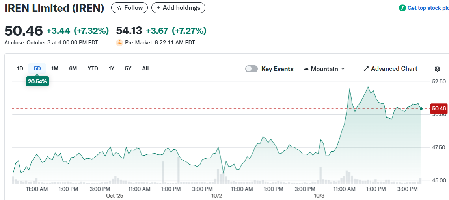Viewport: 449px width, 200px height.
Task: Click the 20.54% green performance badge
Action: tap(37, 81)
